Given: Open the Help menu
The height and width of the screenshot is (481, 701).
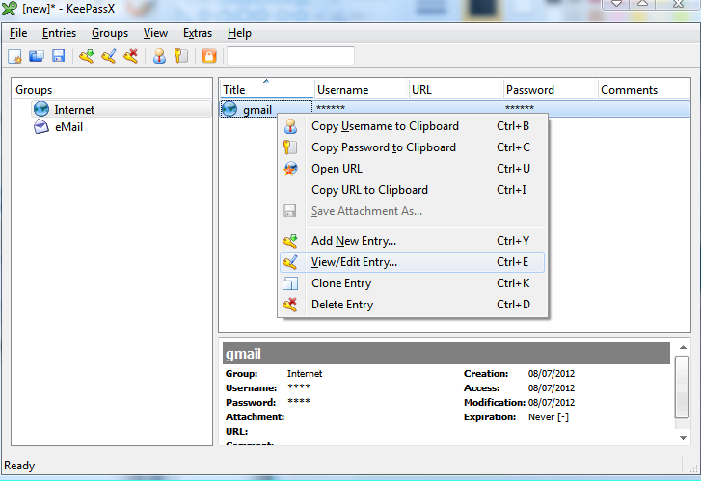Looking at the screenshot, I should pyautogui.click(x=239, y=33).
